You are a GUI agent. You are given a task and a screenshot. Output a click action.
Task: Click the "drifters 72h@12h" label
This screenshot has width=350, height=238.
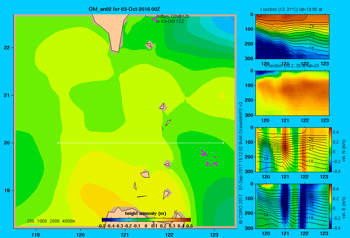[173, 16]
